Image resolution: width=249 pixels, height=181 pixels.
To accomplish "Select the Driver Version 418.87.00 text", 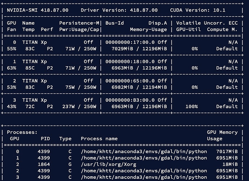I will coord(119,10).
